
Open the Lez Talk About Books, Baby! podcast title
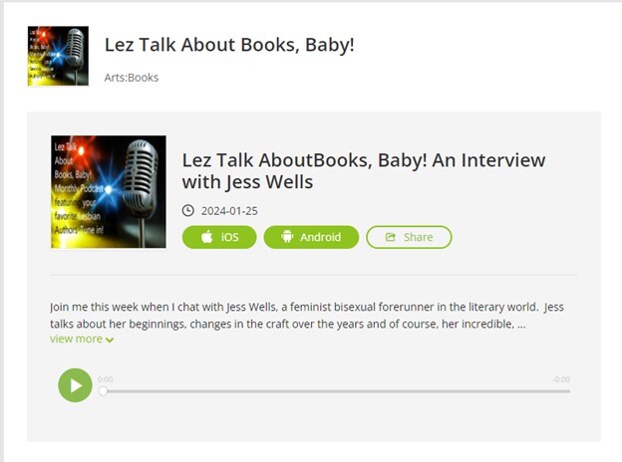point(229,45)
